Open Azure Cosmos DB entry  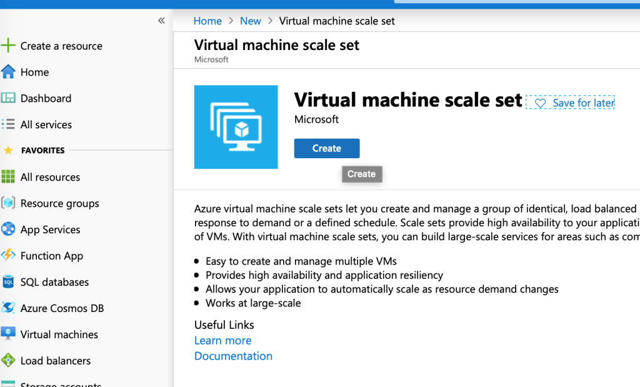pyautogui.click(x=62, y=308)
